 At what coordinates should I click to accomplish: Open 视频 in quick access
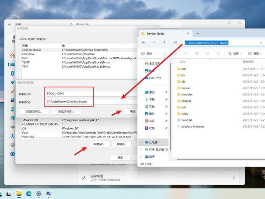(x=150, y=128)
